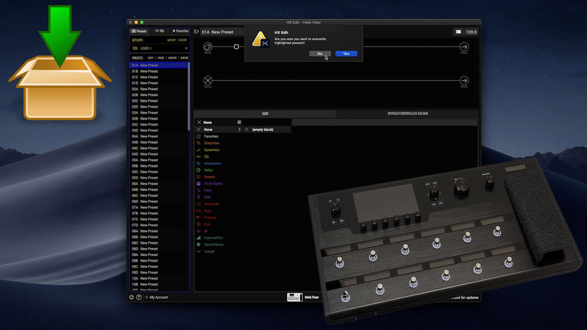587x330 pixels.
Task: Click the Distortion category icon
Action: [x=199, y=143]
